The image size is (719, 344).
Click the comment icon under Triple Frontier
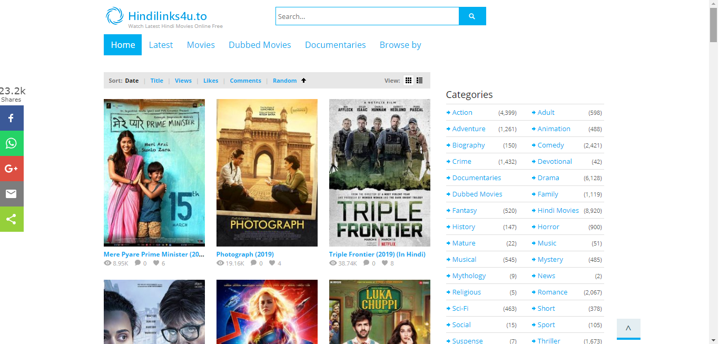pyautogui.click(x=366, y=263)
